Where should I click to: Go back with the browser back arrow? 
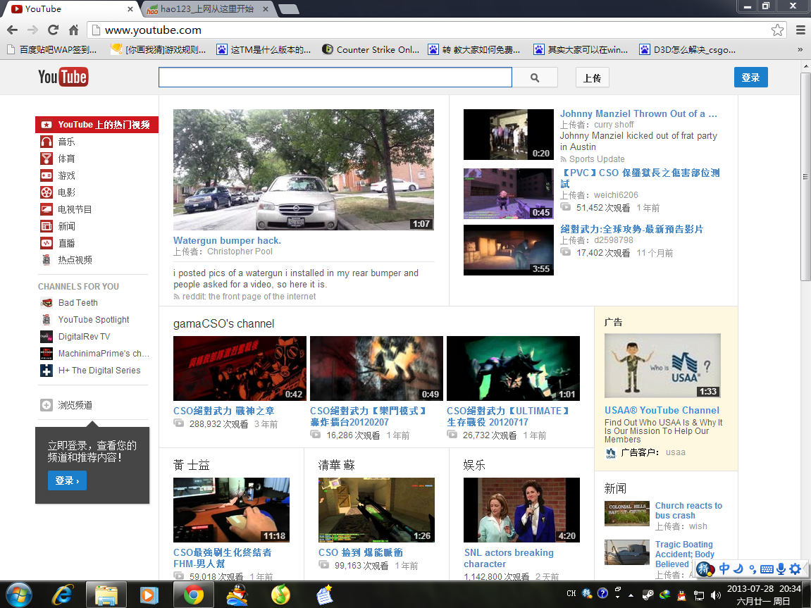coord(13,30)
